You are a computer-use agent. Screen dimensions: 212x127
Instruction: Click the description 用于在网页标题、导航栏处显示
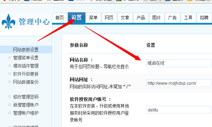99,66
